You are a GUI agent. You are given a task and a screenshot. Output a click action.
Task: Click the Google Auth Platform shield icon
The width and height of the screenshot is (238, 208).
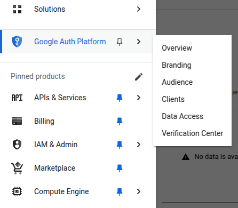pos(17,42)
